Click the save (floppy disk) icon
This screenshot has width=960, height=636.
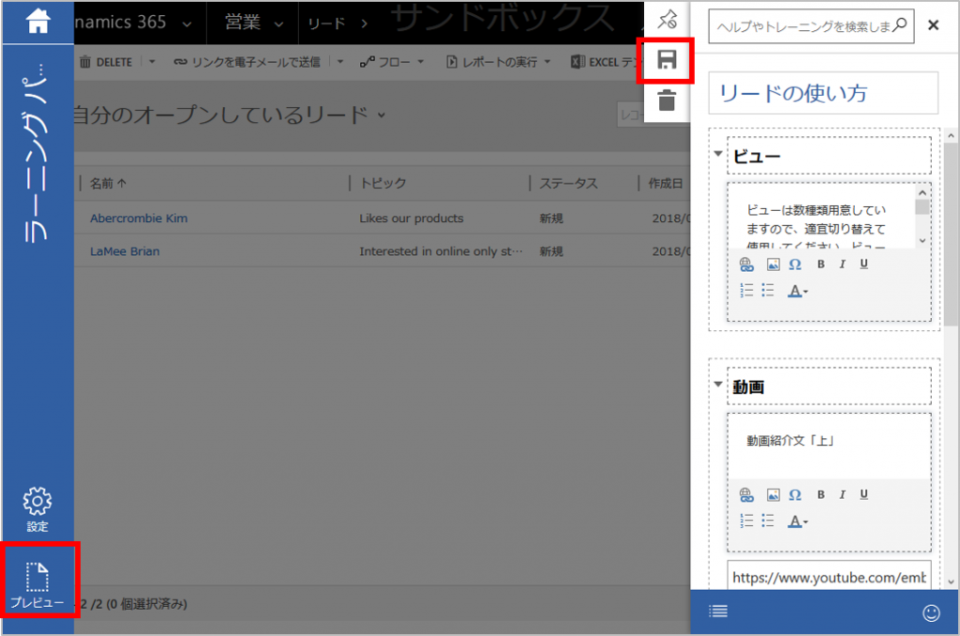click(666, 61)
